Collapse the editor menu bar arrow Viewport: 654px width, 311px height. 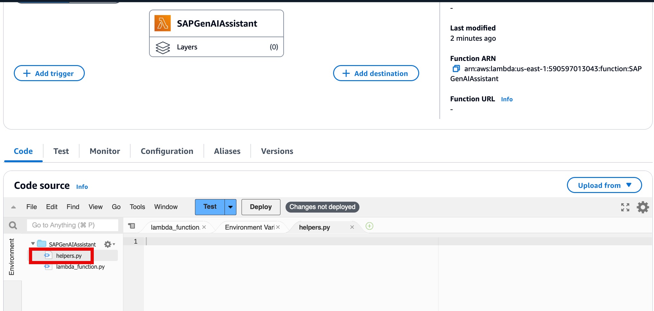pyautogui.click(x=13, y=207)
